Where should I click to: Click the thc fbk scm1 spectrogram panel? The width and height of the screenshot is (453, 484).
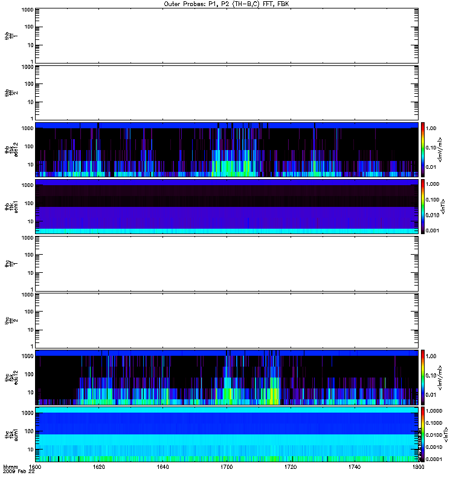click(x=226, y=434)
